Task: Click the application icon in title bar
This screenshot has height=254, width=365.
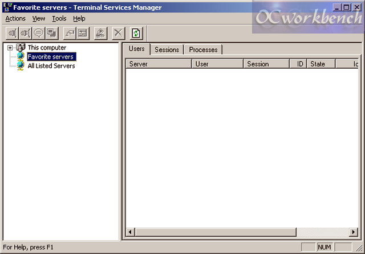Action: [x=7, y=7]
